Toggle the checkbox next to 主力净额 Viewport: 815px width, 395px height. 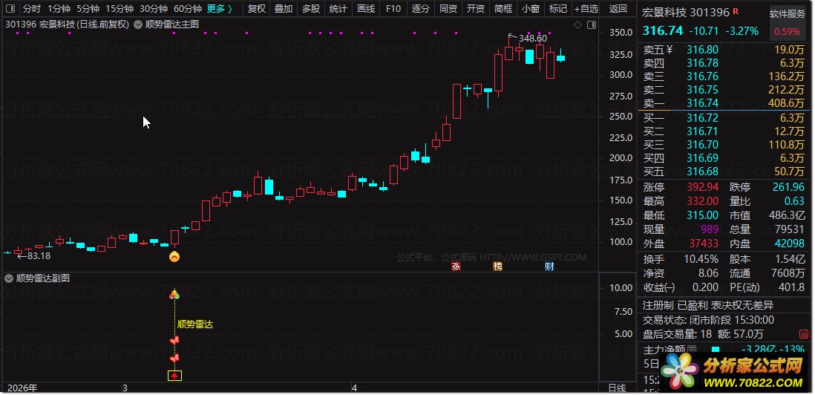[x=692, y=349]
